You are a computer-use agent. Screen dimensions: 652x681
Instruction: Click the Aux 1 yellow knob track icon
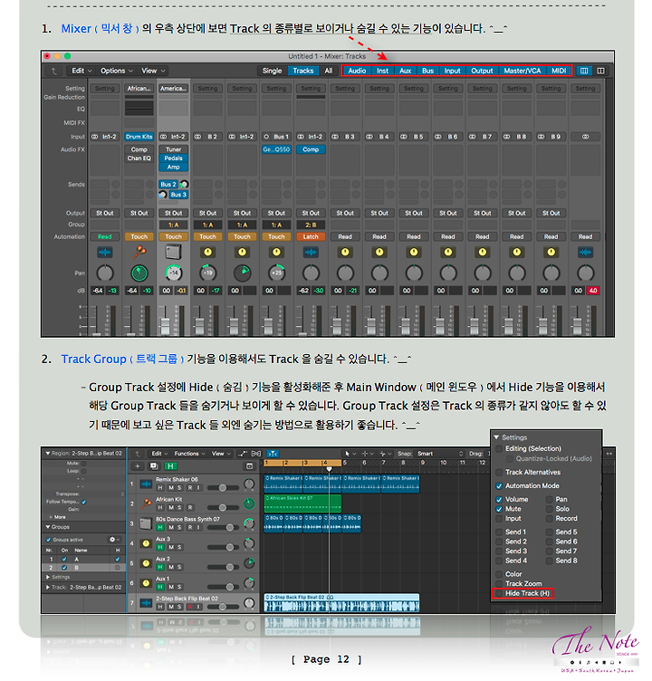(146, 583)
